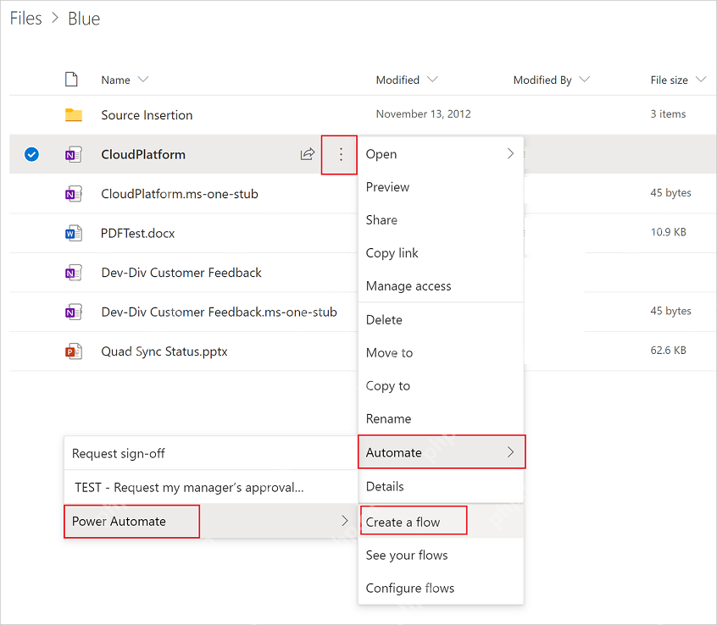Expand the Modified By column dropdown
This screenshot has width=717, height=625.
click(x=584, y=80)
